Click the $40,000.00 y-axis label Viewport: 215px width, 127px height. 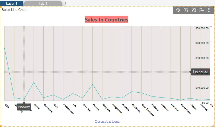click(x=202, y=43)
